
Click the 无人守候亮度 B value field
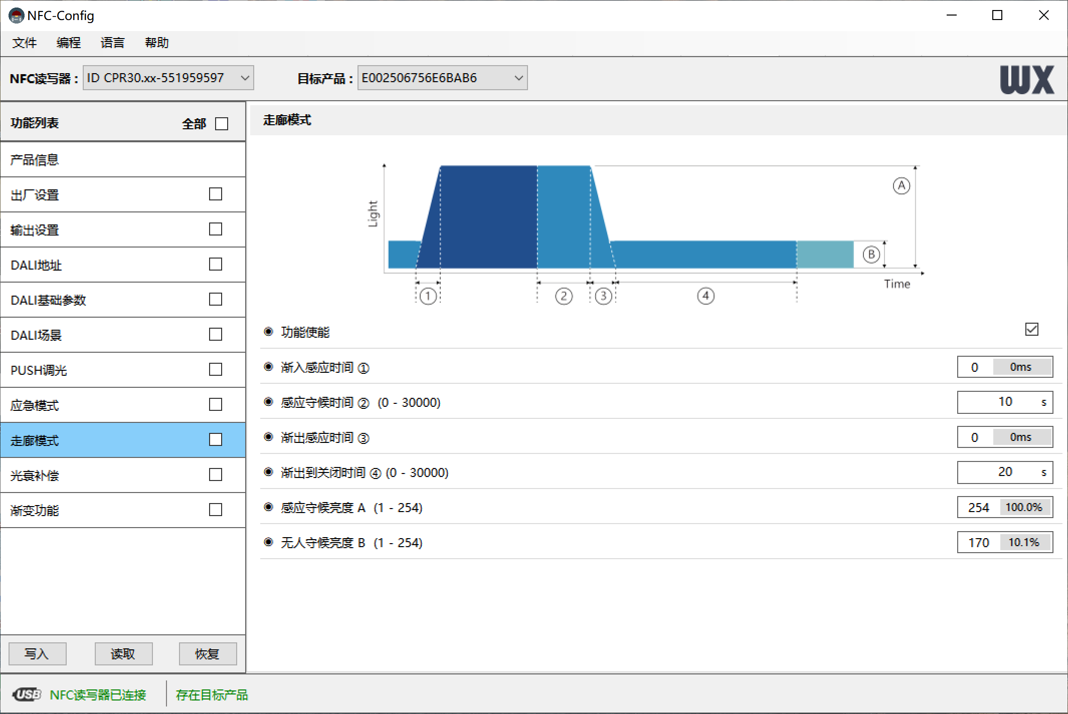pos(978,542)
